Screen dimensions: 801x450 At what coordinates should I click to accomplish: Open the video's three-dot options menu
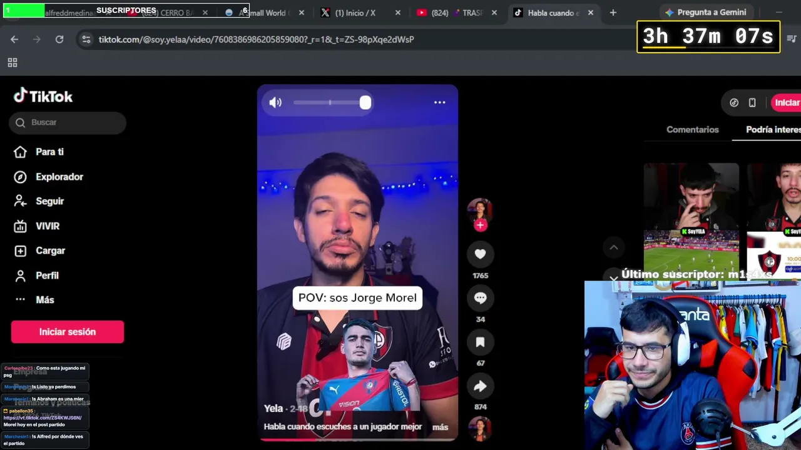440,102
